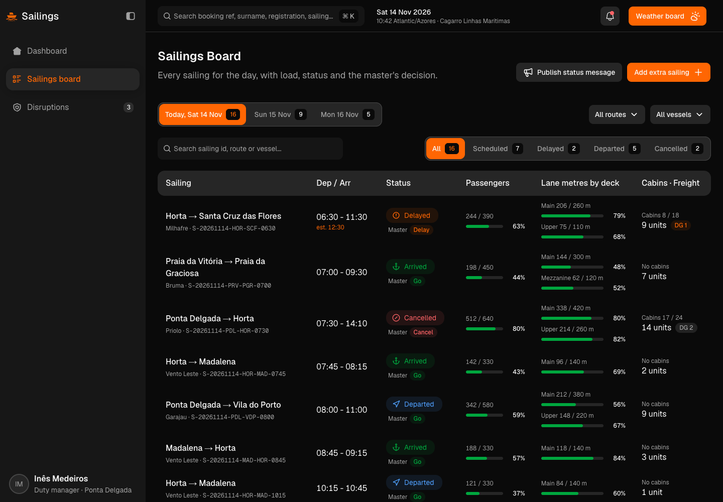Click the DG 2 freight badge
Screen dimensions: 723x502
click(x=686, y=328)
